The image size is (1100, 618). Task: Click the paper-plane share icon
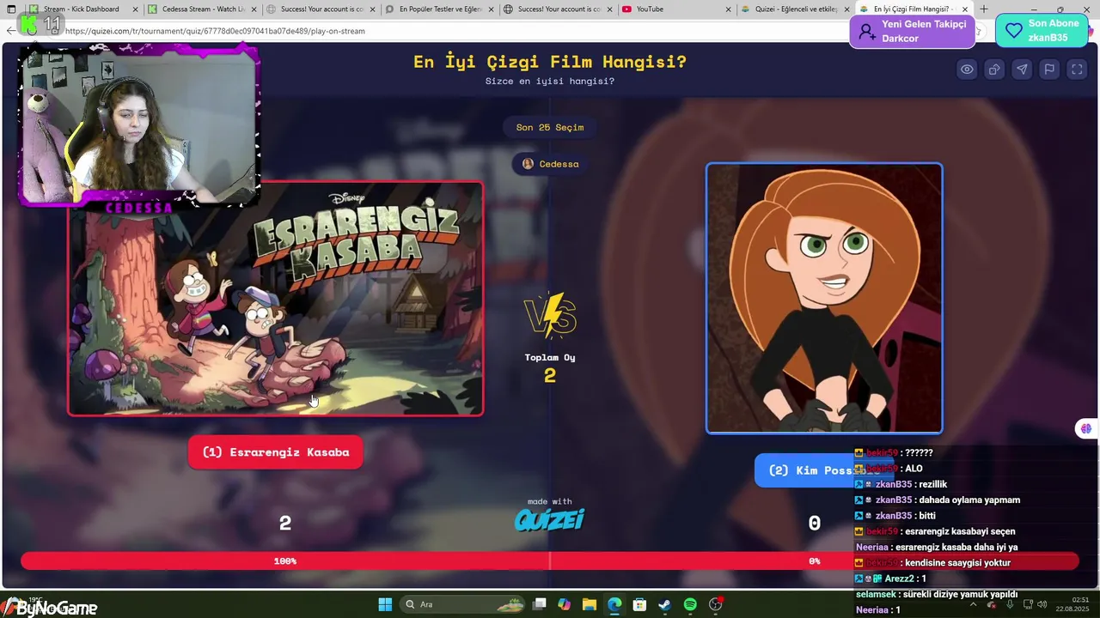pyautogui.click(x=1022, y=70)
